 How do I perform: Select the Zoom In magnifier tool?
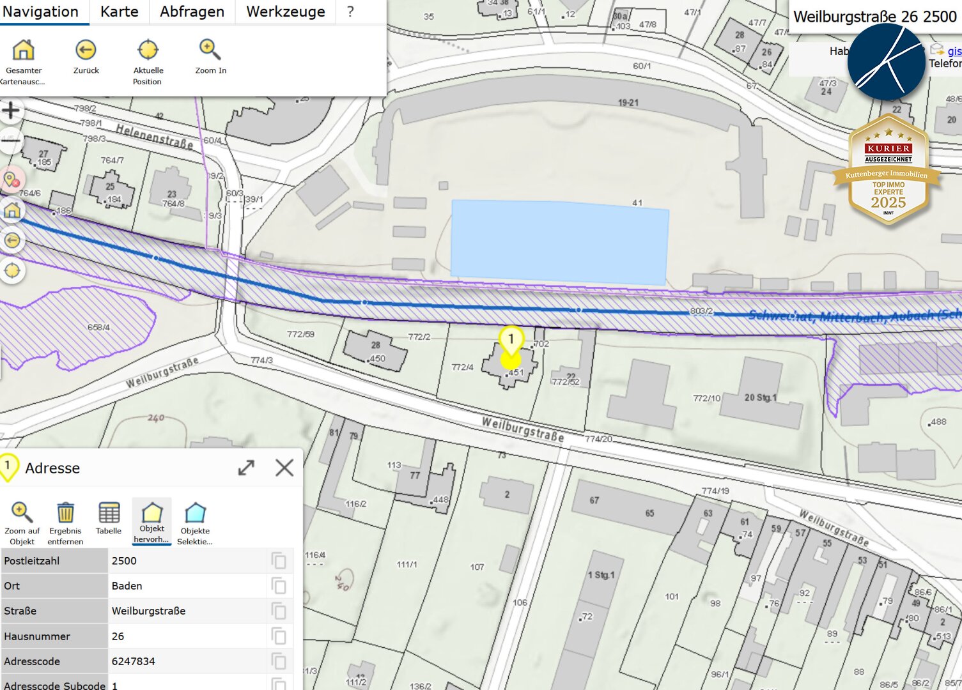210,50
